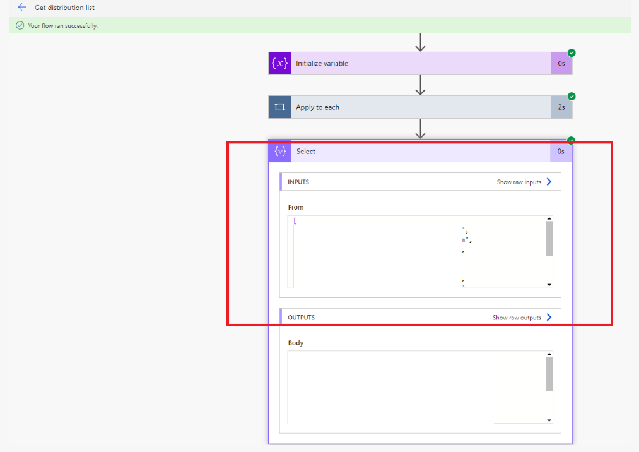Click the 'Your flow ran successfully.' message

click(62, 26)
